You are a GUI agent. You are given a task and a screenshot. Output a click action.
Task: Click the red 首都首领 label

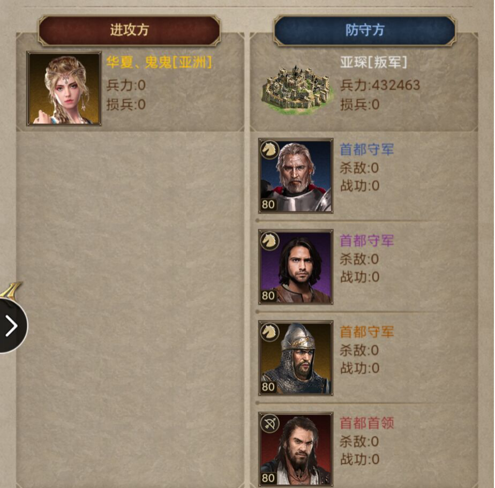click(x=367, y=423)
